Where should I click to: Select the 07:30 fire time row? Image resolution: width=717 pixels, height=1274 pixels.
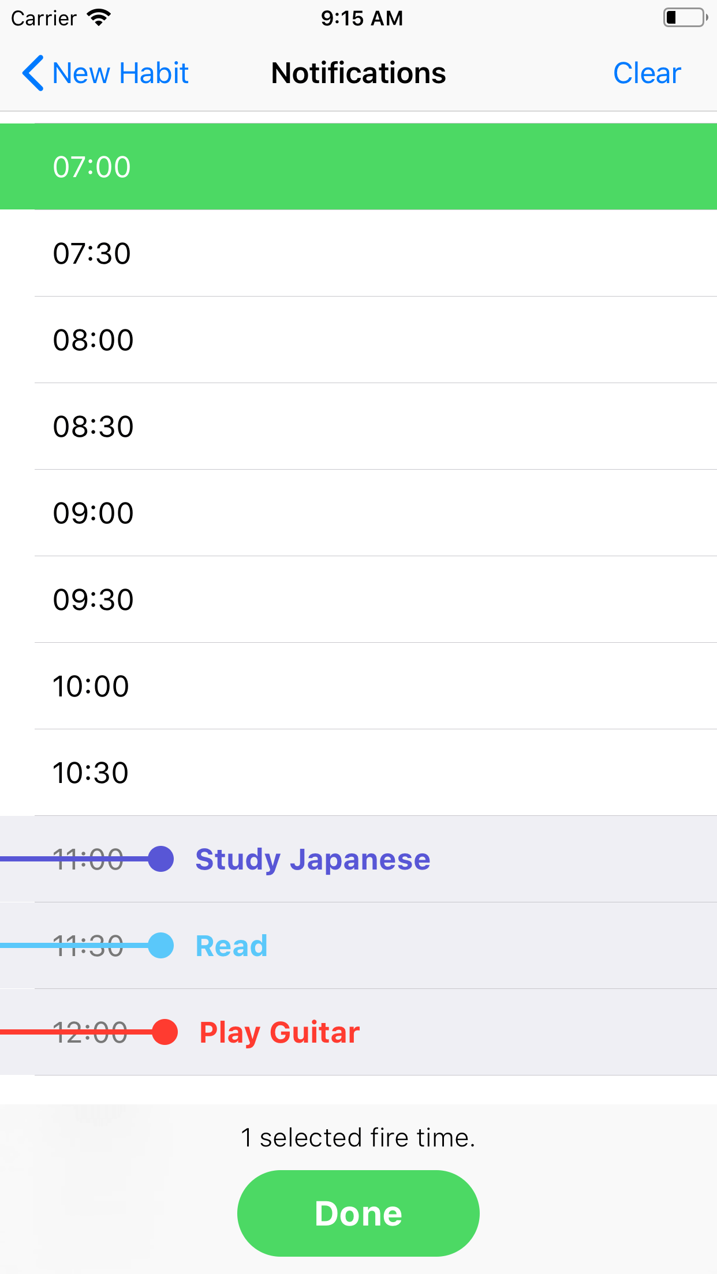click(358, 253)
